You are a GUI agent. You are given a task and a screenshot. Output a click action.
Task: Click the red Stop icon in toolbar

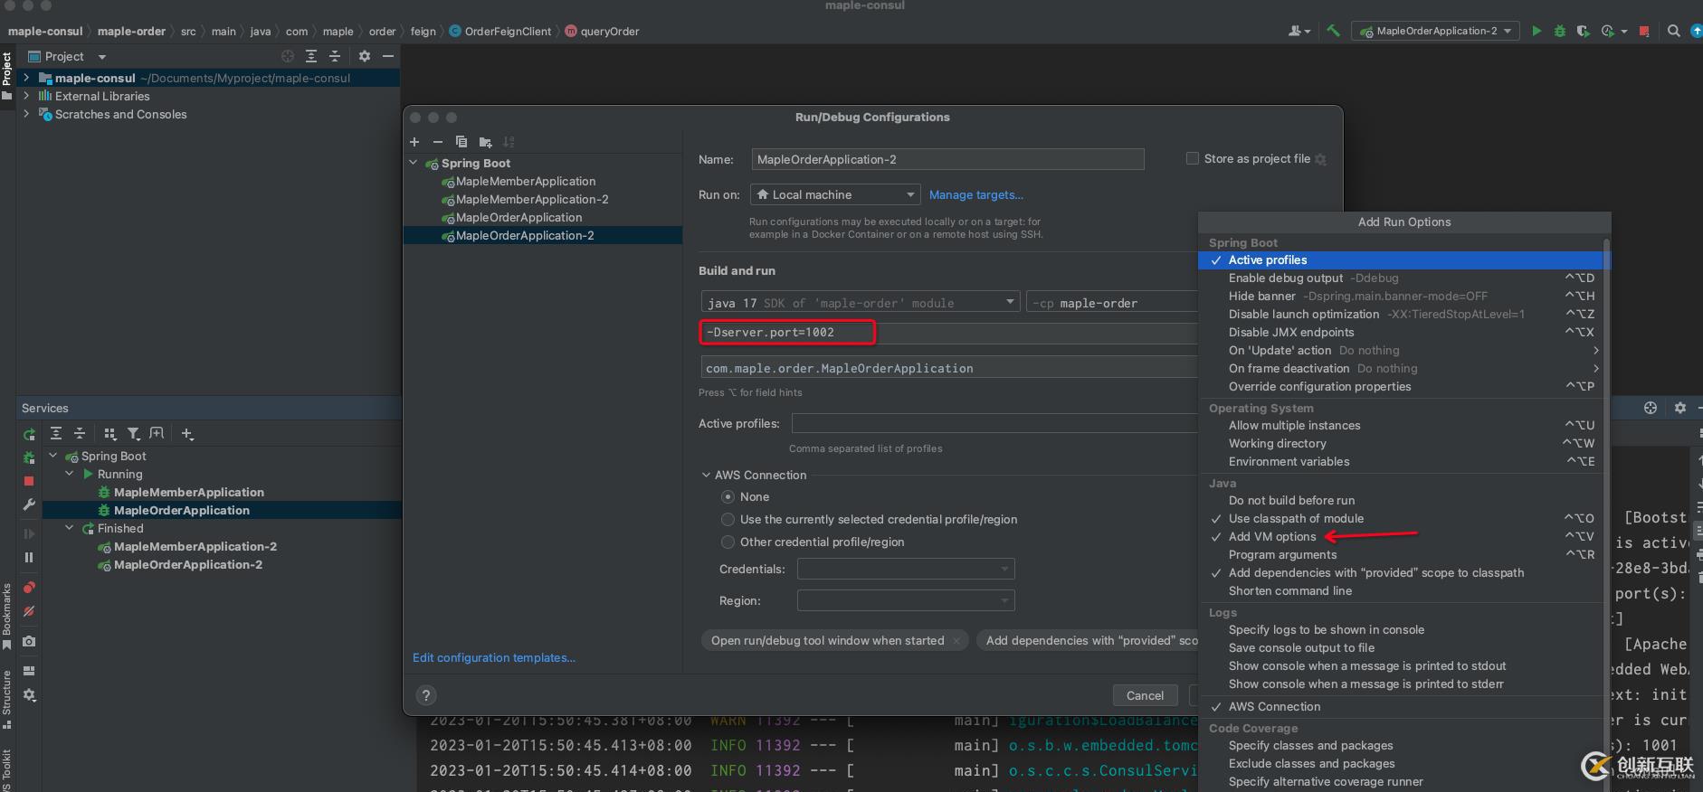(1644, 31)
